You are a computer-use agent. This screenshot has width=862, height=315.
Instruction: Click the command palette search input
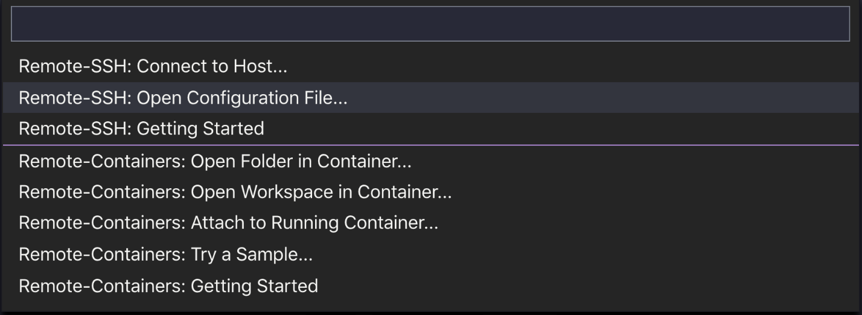(430, 24)
